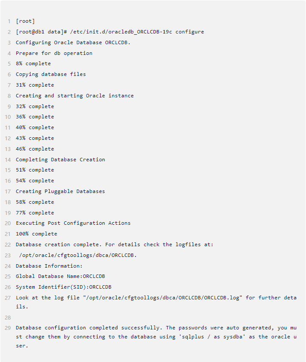Click the 'Configuring Oracle Database ORCLCDB' line
Viewport: 306px width, 362px height.
[x=73, y=42]
